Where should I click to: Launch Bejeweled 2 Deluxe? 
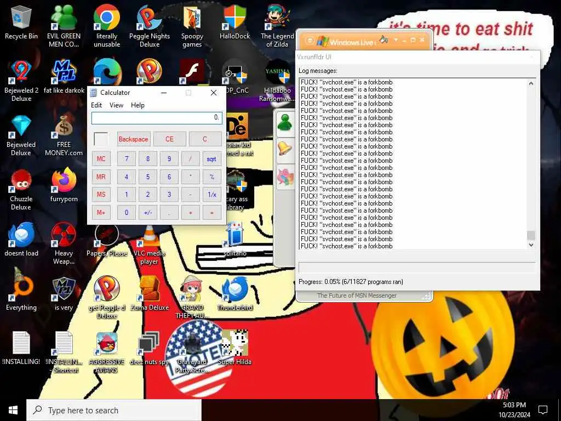coord(21,81)
